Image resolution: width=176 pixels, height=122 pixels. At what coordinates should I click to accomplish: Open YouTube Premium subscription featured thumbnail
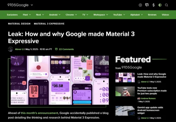(125, 91)
